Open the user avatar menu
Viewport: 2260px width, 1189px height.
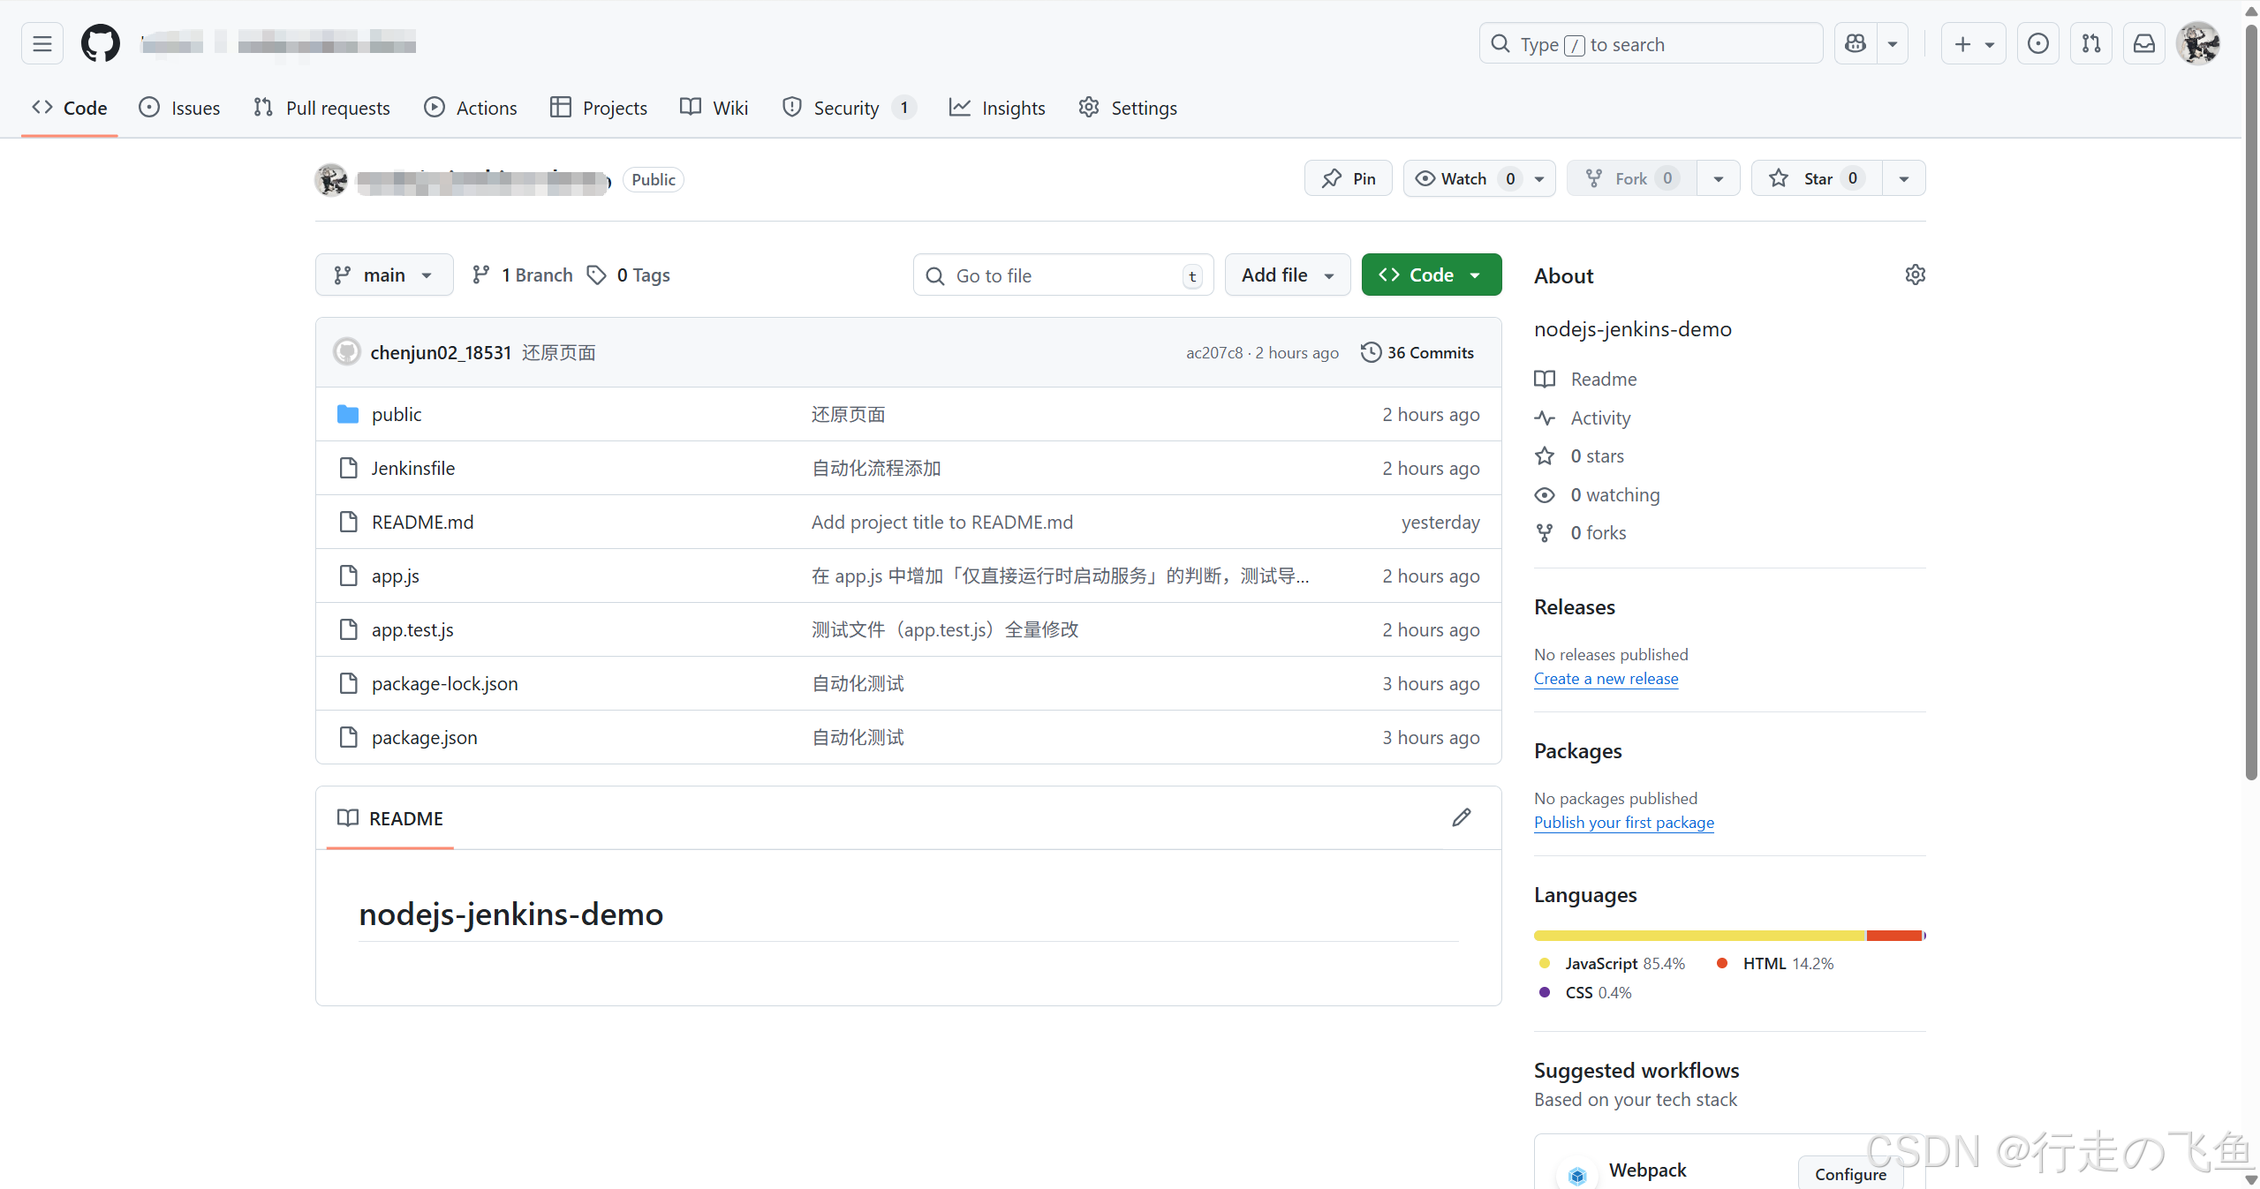(x=2198, y=43)
